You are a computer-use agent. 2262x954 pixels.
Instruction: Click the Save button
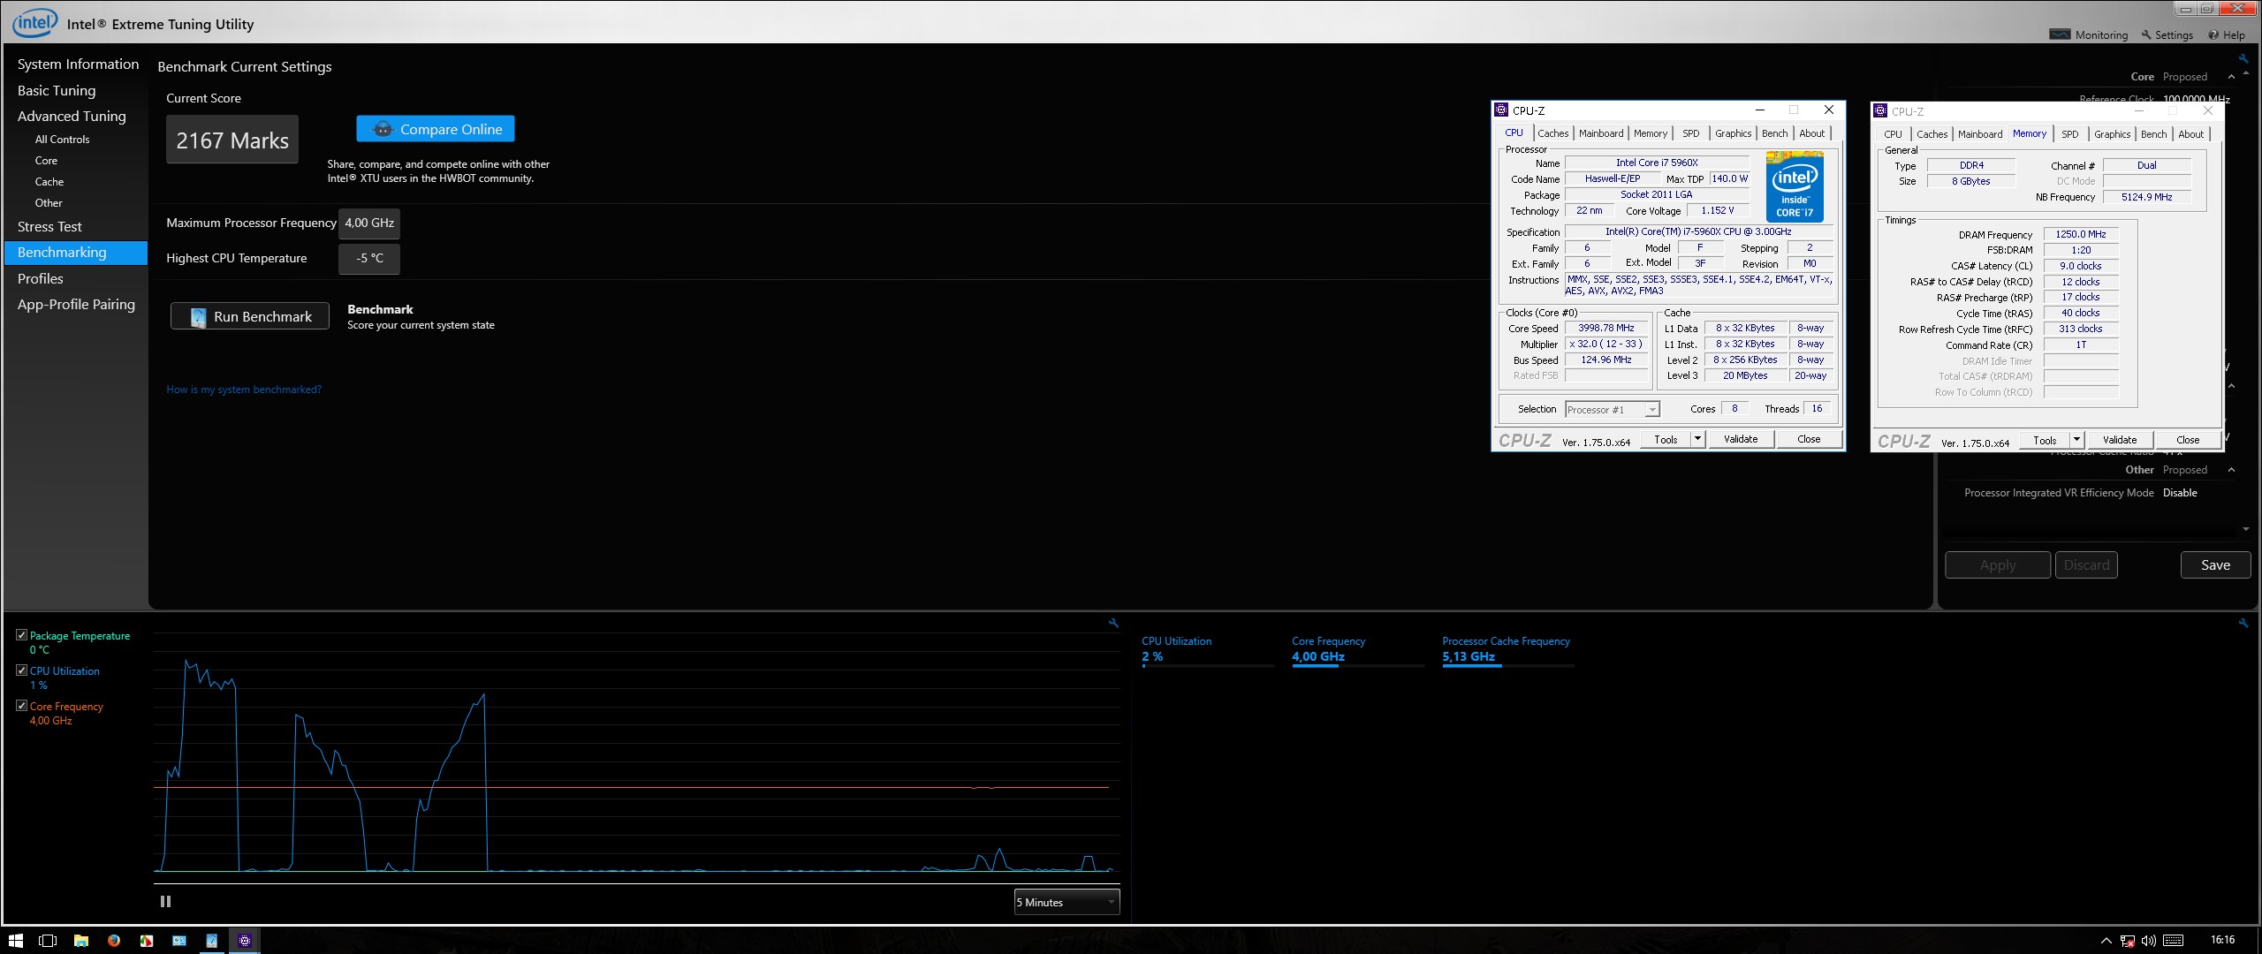pyautogui.click(x=2215, y=565)
